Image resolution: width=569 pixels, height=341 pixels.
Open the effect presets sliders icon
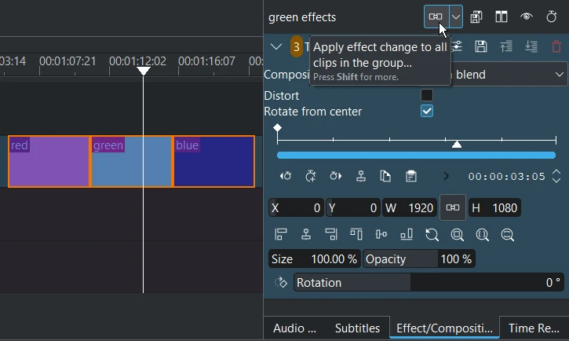[457, 46]
